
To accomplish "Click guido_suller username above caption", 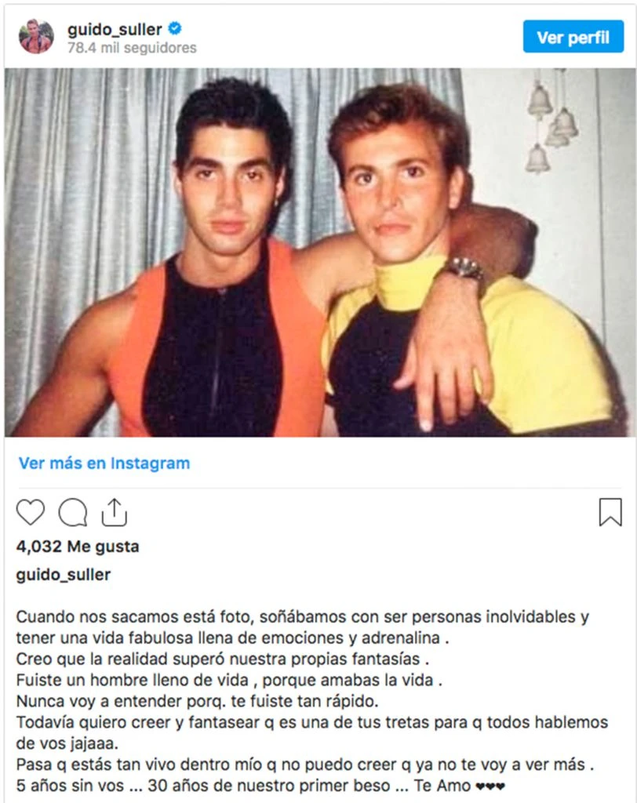I will click(x=64, y=575).
